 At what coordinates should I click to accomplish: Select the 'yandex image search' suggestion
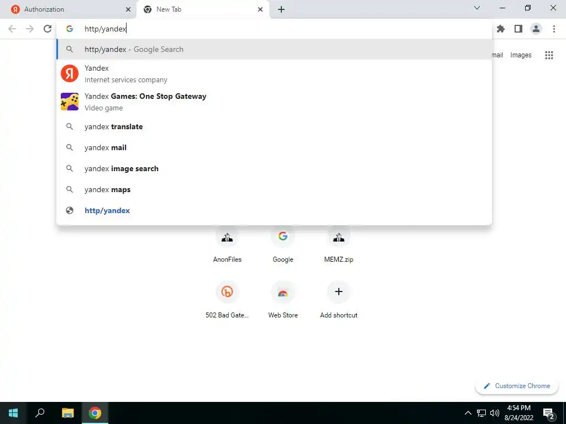274,168
